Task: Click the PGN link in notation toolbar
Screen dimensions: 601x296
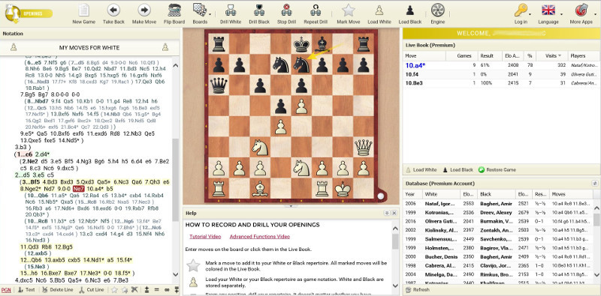Action: click(6, 290)
